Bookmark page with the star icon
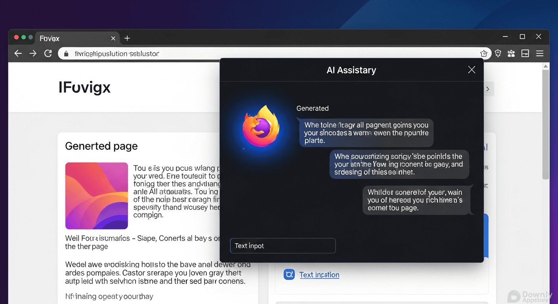 coord(483,53)
